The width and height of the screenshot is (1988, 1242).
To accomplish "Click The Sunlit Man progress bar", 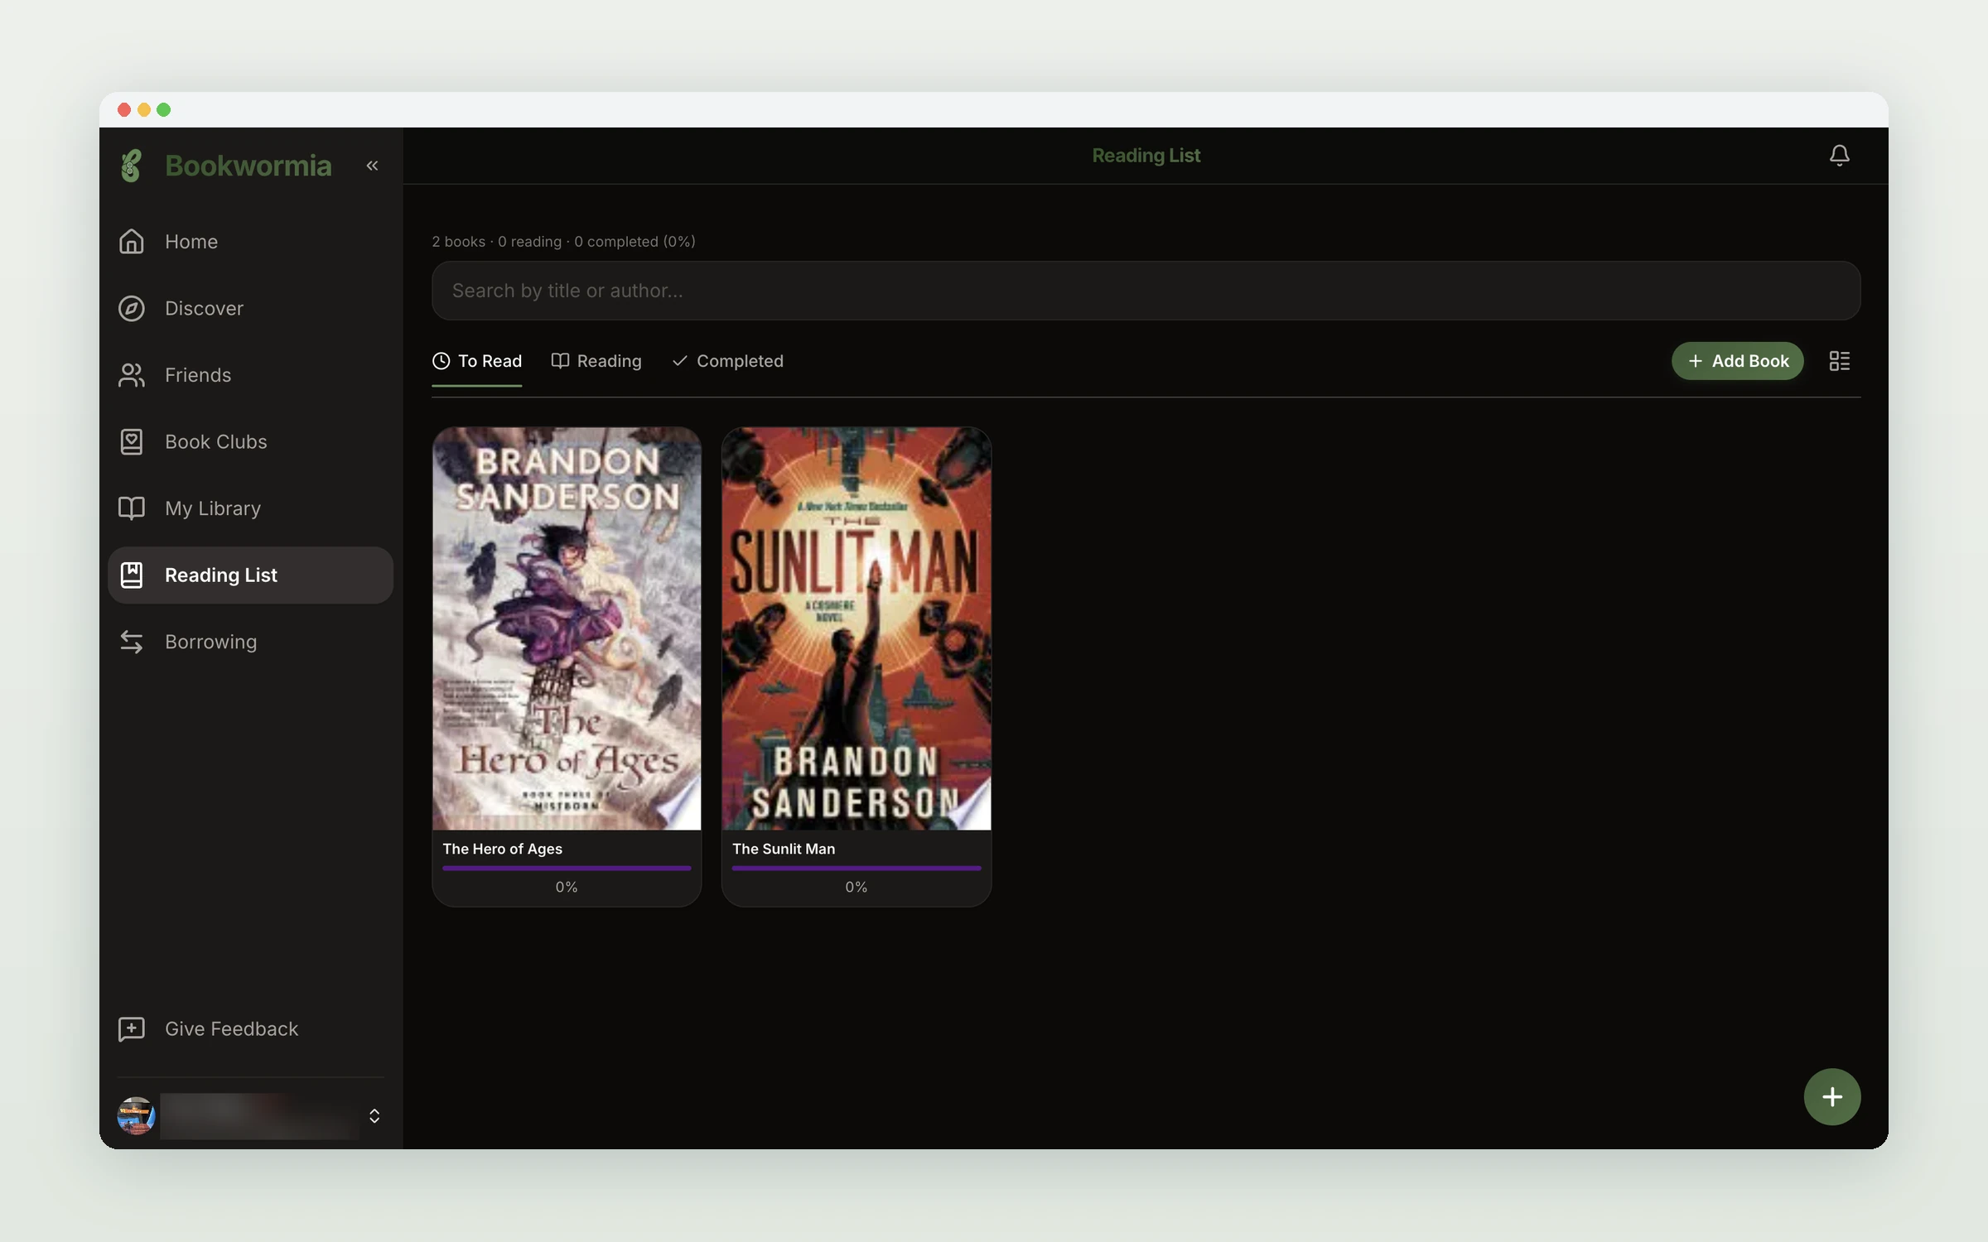I will click(x=856, y=868).
